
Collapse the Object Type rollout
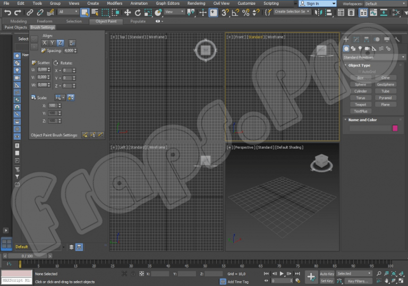click(x=359, y=65)
